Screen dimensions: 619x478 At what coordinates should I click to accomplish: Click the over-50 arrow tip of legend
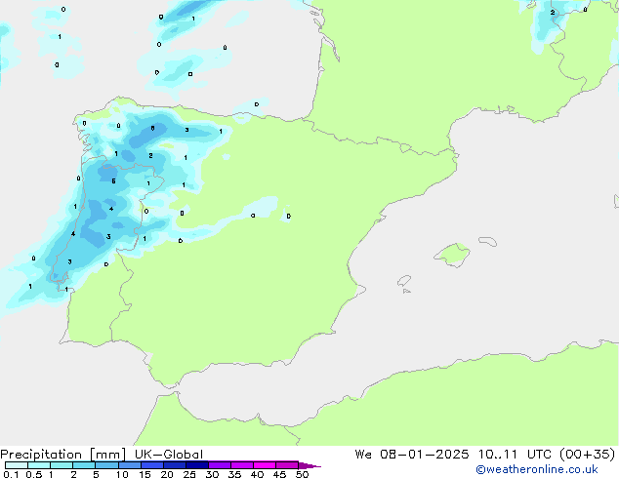click(309, 465)
